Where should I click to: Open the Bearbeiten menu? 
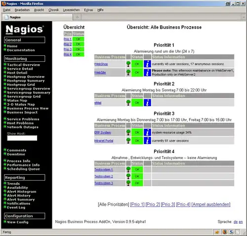(x=22, y=10)
